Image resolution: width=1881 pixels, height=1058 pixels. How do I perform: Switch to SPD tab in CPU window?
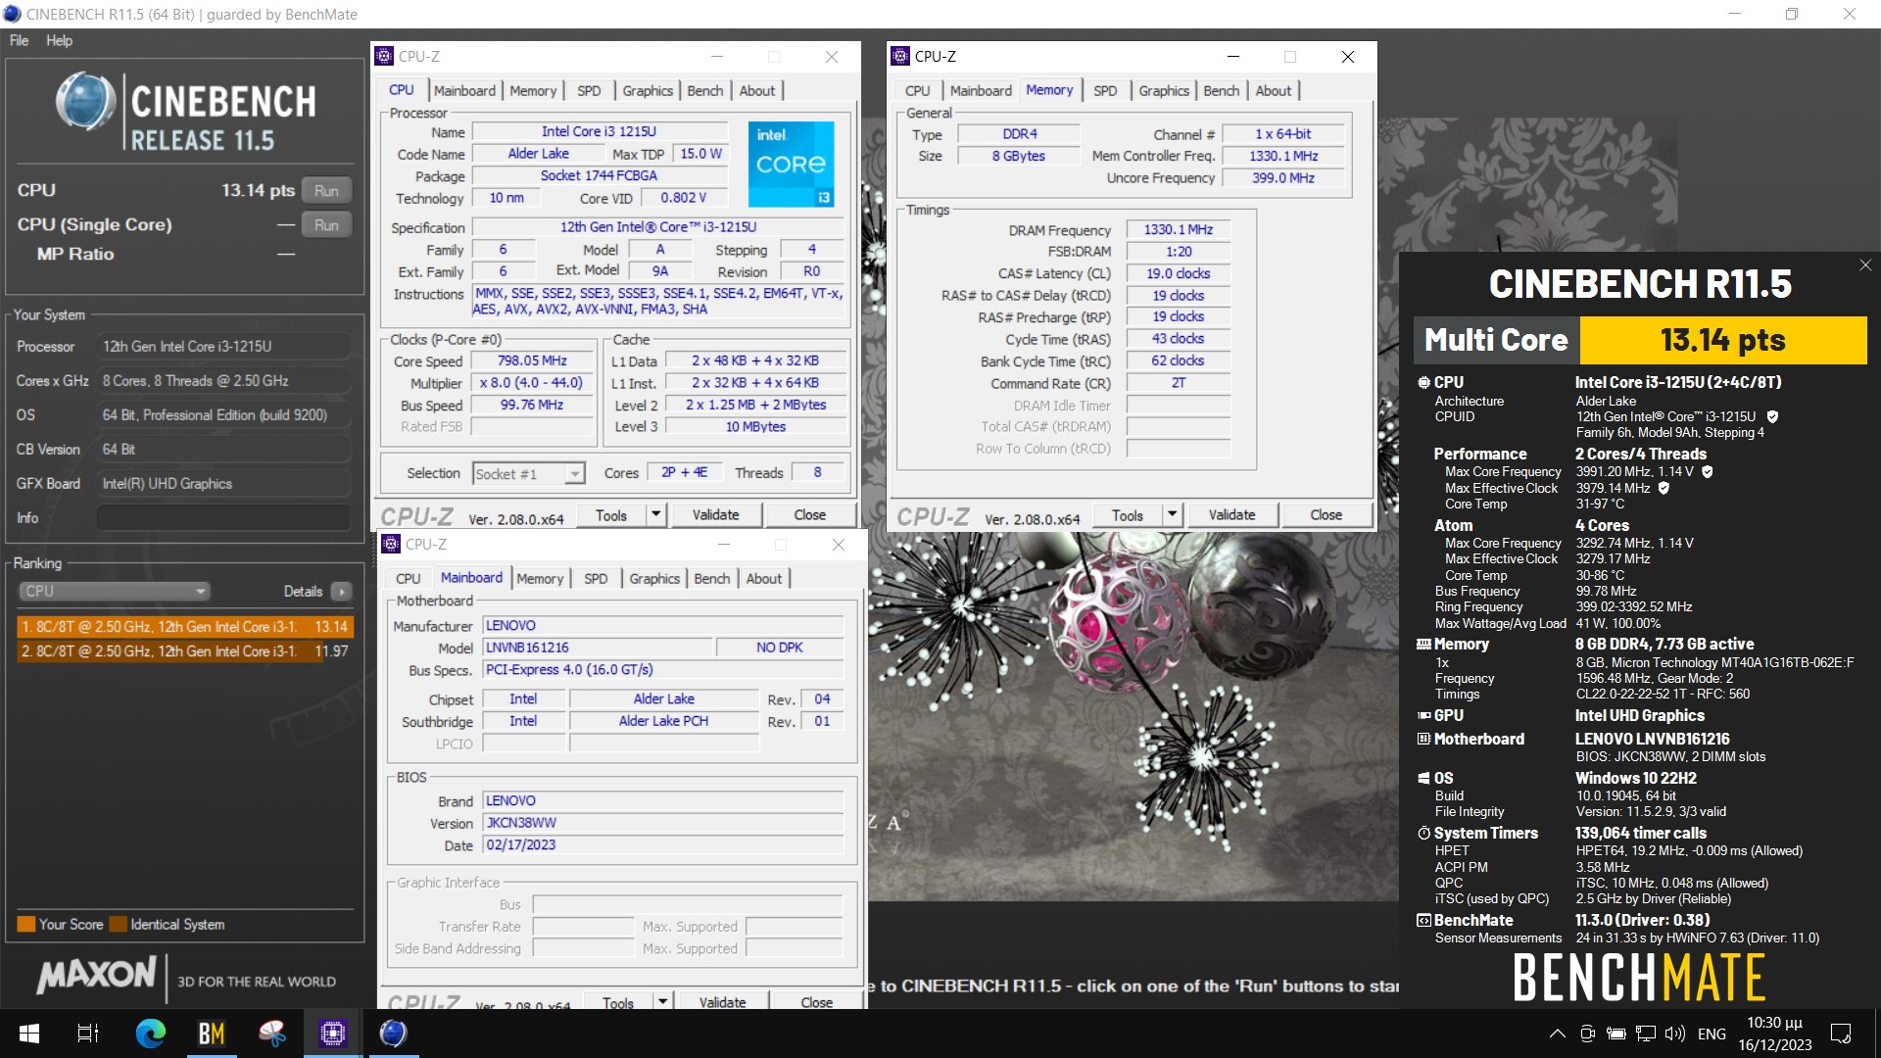(x=589, y=90)
